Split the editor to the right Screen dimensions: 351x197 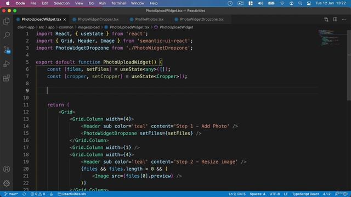[x=335, y=20]
